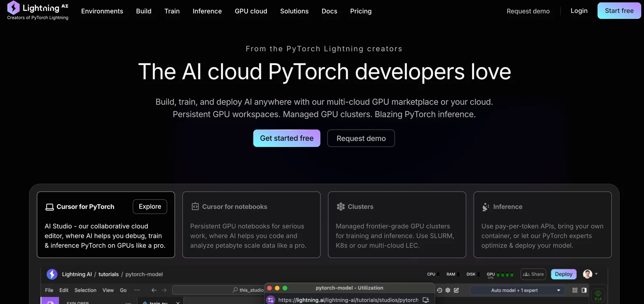Image resolution: width=644 pixels, height=304 pixels.
Task: Click the Inference satellite dish icon
Action: tap(486, 207)
